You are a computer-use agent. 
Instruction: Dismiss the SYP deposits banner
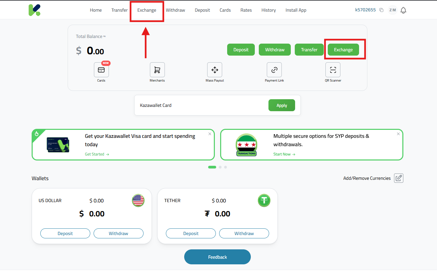coord(398,134)
